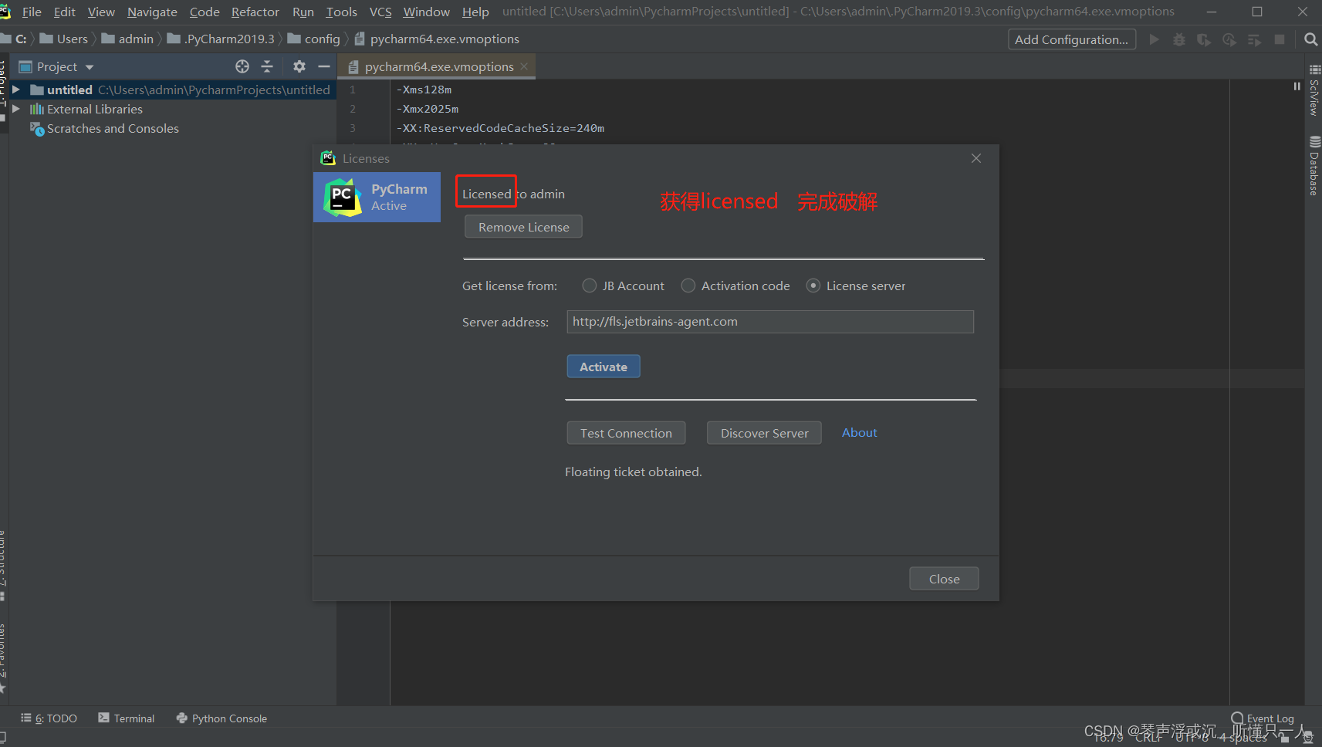Open the Terminal tool window

(127, 718)
